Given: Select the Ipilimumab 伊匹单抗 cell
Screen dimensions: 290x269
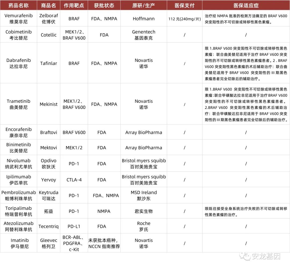Looking at the screenshot, I should coord(19,180).
